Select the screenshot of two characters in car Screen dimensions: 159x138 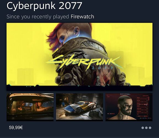(x=30, y=107)
